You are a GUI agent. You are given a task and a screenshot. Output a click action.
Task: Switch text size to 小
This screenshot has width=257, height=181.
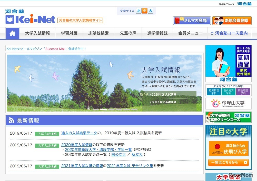coord(139,11)
